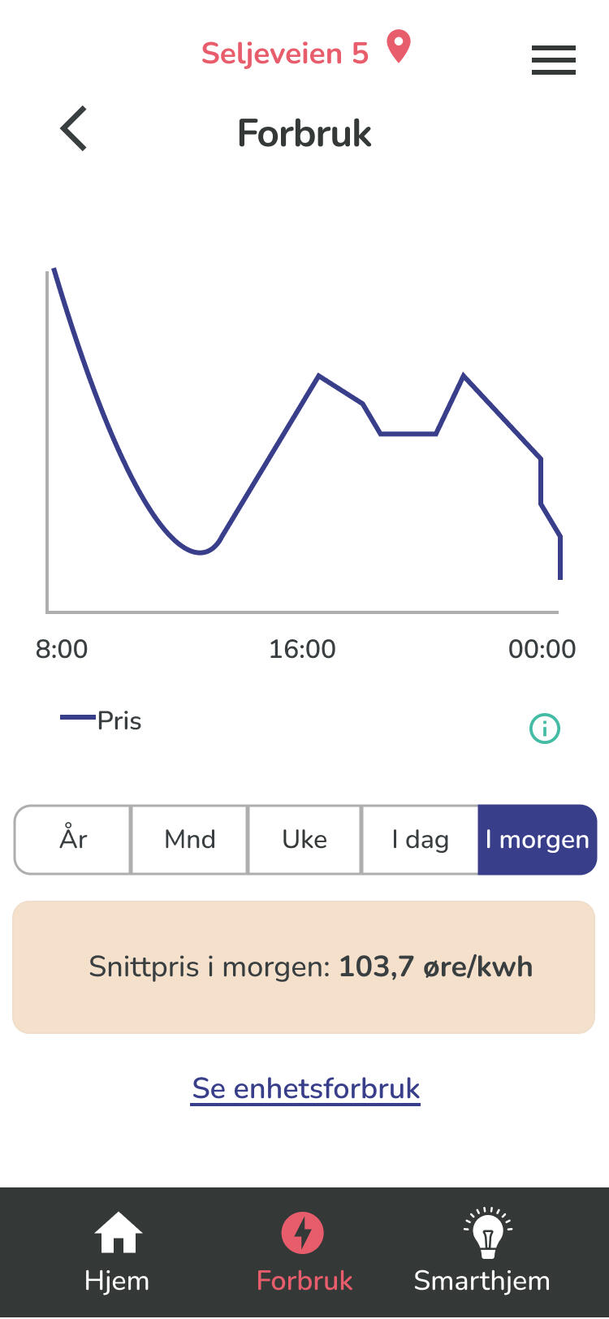Tap the Smarthjem light bulb icon
Viewport: 609px width, 1319px height.
487,1232
